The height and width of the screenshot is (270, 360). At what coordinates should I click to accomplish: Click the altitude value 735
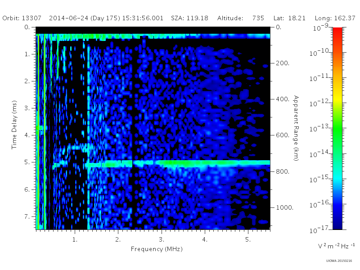258,18
